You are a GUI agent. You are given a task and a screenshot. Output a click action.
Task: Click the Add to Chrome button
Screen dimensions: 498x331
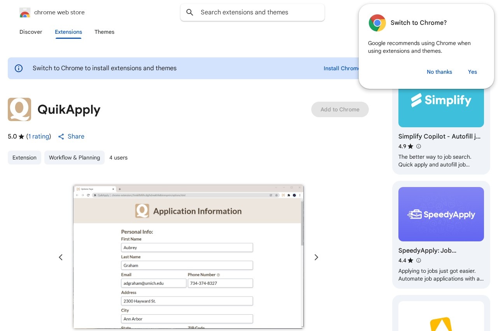tap(340, 109)
